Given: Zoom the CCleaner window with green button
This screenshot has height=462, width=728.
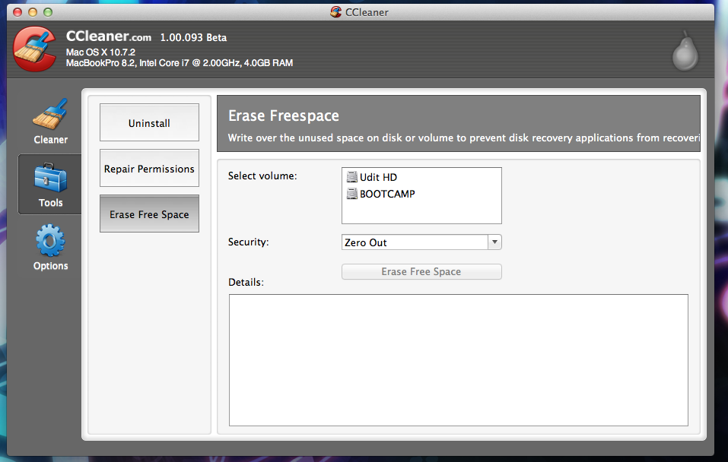Looking at the screenshot, I should coord(48,12).
